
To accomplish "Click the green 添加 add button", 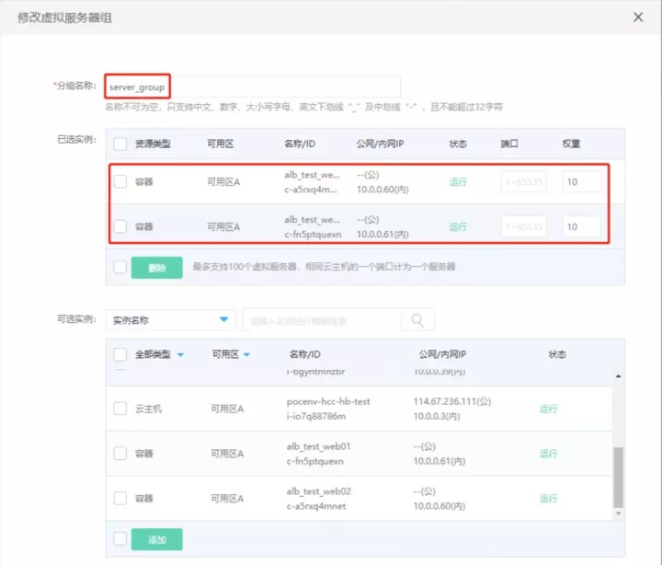I will click(156, 539).
